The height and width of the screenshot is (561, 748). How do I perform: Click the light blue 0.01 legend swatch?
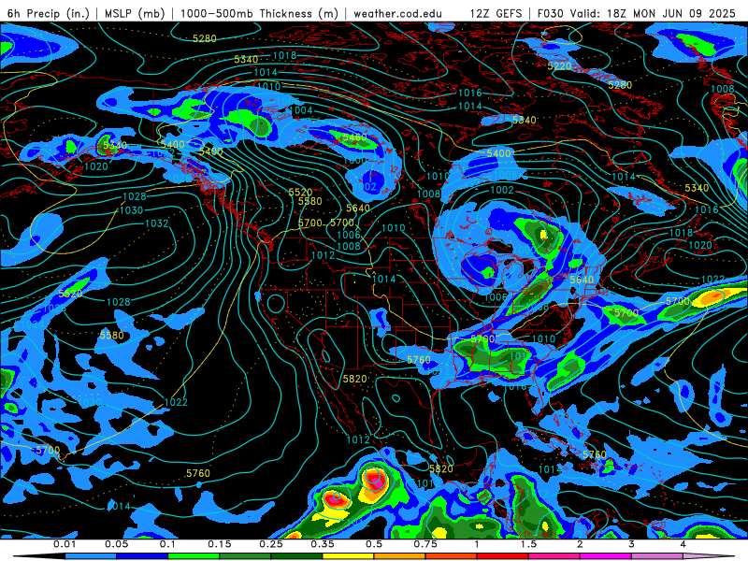pyautogui.click(x=91, y=556)
